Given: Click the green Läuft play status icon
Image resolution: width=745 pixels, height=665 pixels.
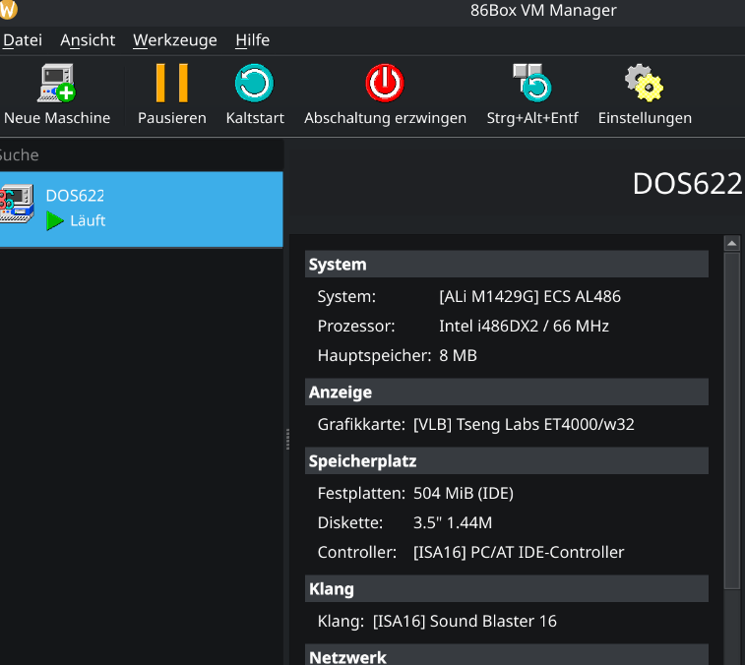Looking at the screenshot, I should (x=55, y=221).
